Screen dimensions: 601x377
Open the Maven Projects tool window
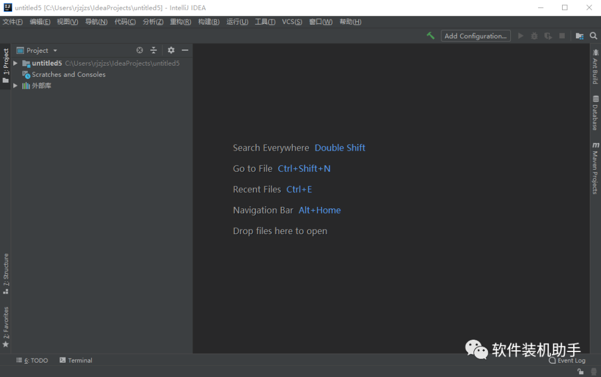[x=595, y=168]
